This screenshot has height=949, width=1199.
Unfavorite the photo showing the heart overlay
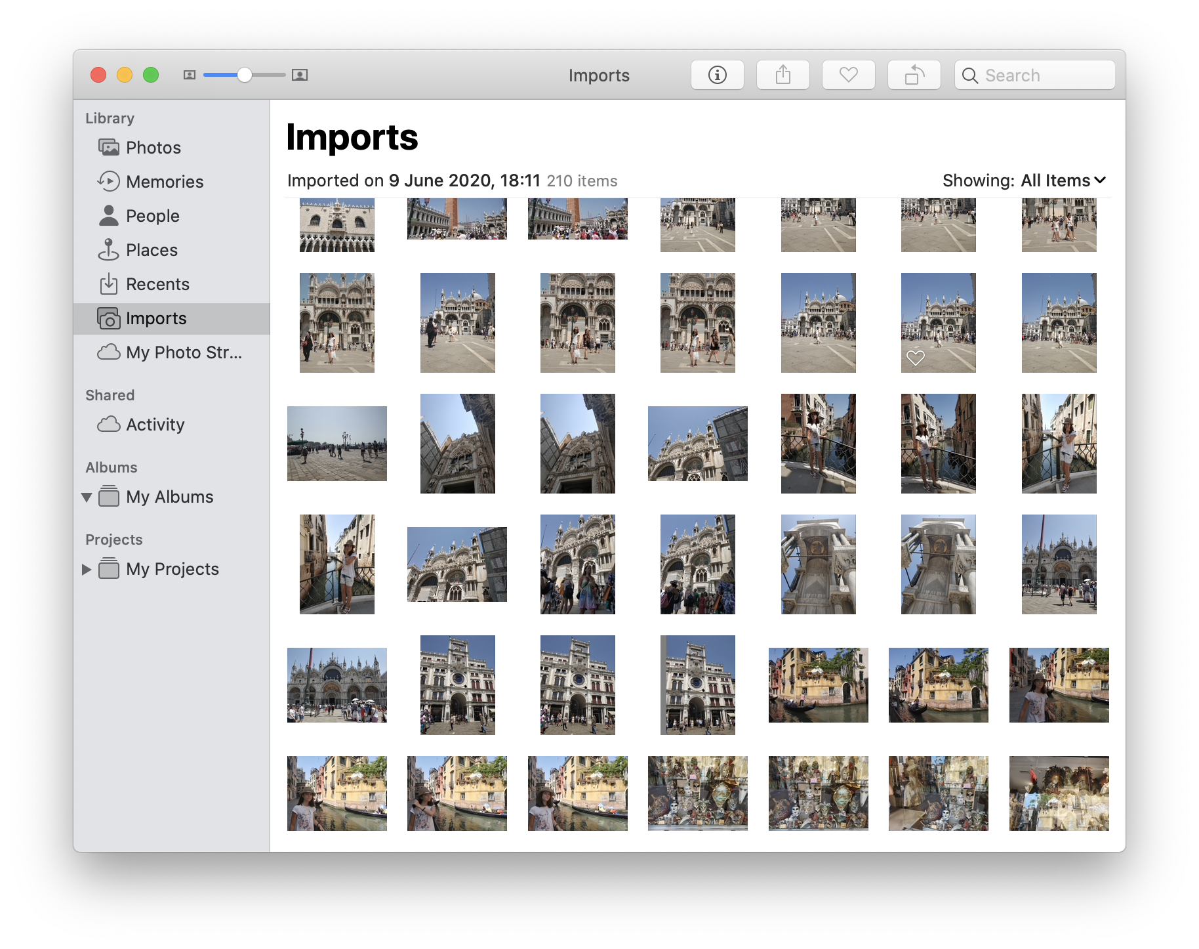(916, 358)
